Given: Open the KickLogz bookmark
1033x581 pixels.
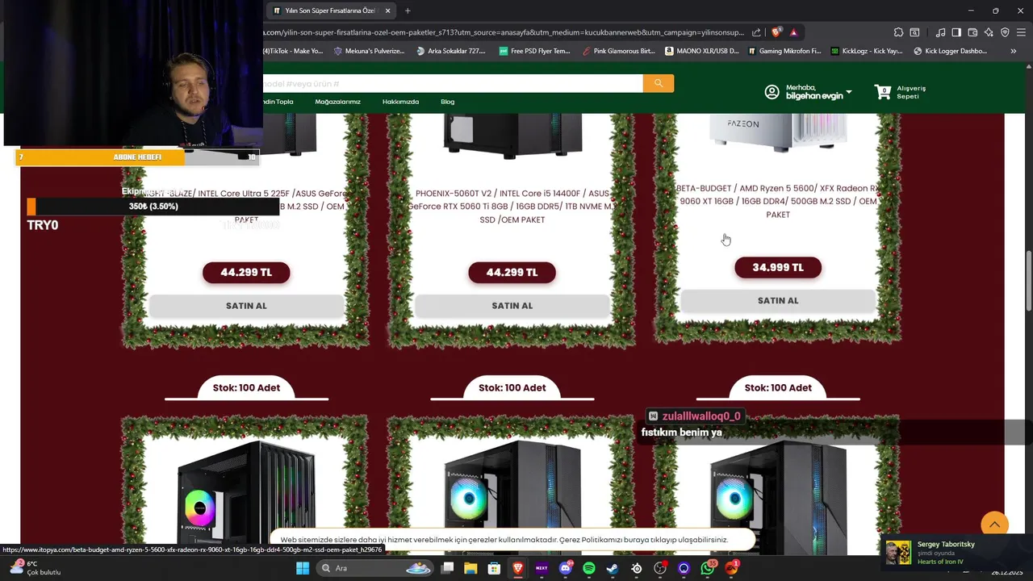Looking at the screenshot, I should [x=867, y=51].
